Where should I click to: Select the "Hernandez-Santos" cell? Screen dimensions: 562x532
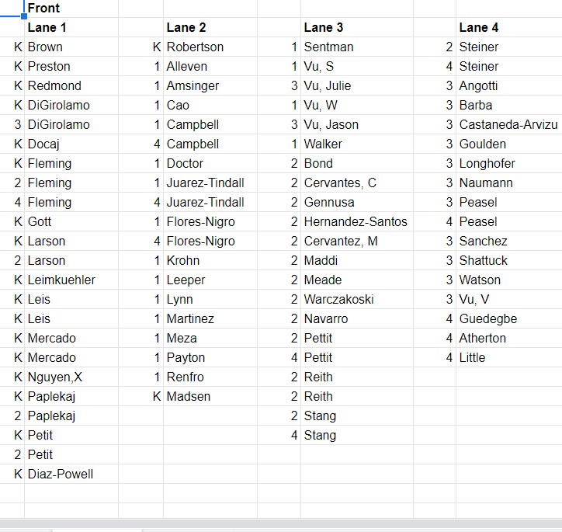[356, 221]
